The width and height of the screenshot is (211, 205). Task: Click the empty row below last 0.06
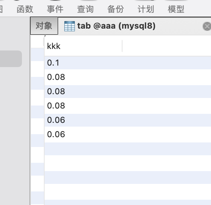(128, 149)
